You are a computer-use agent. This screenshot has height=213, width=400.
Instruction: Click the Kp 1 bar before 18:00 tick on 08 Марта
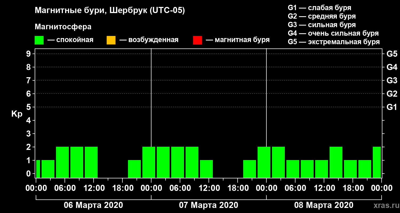(x=350, y=169)
